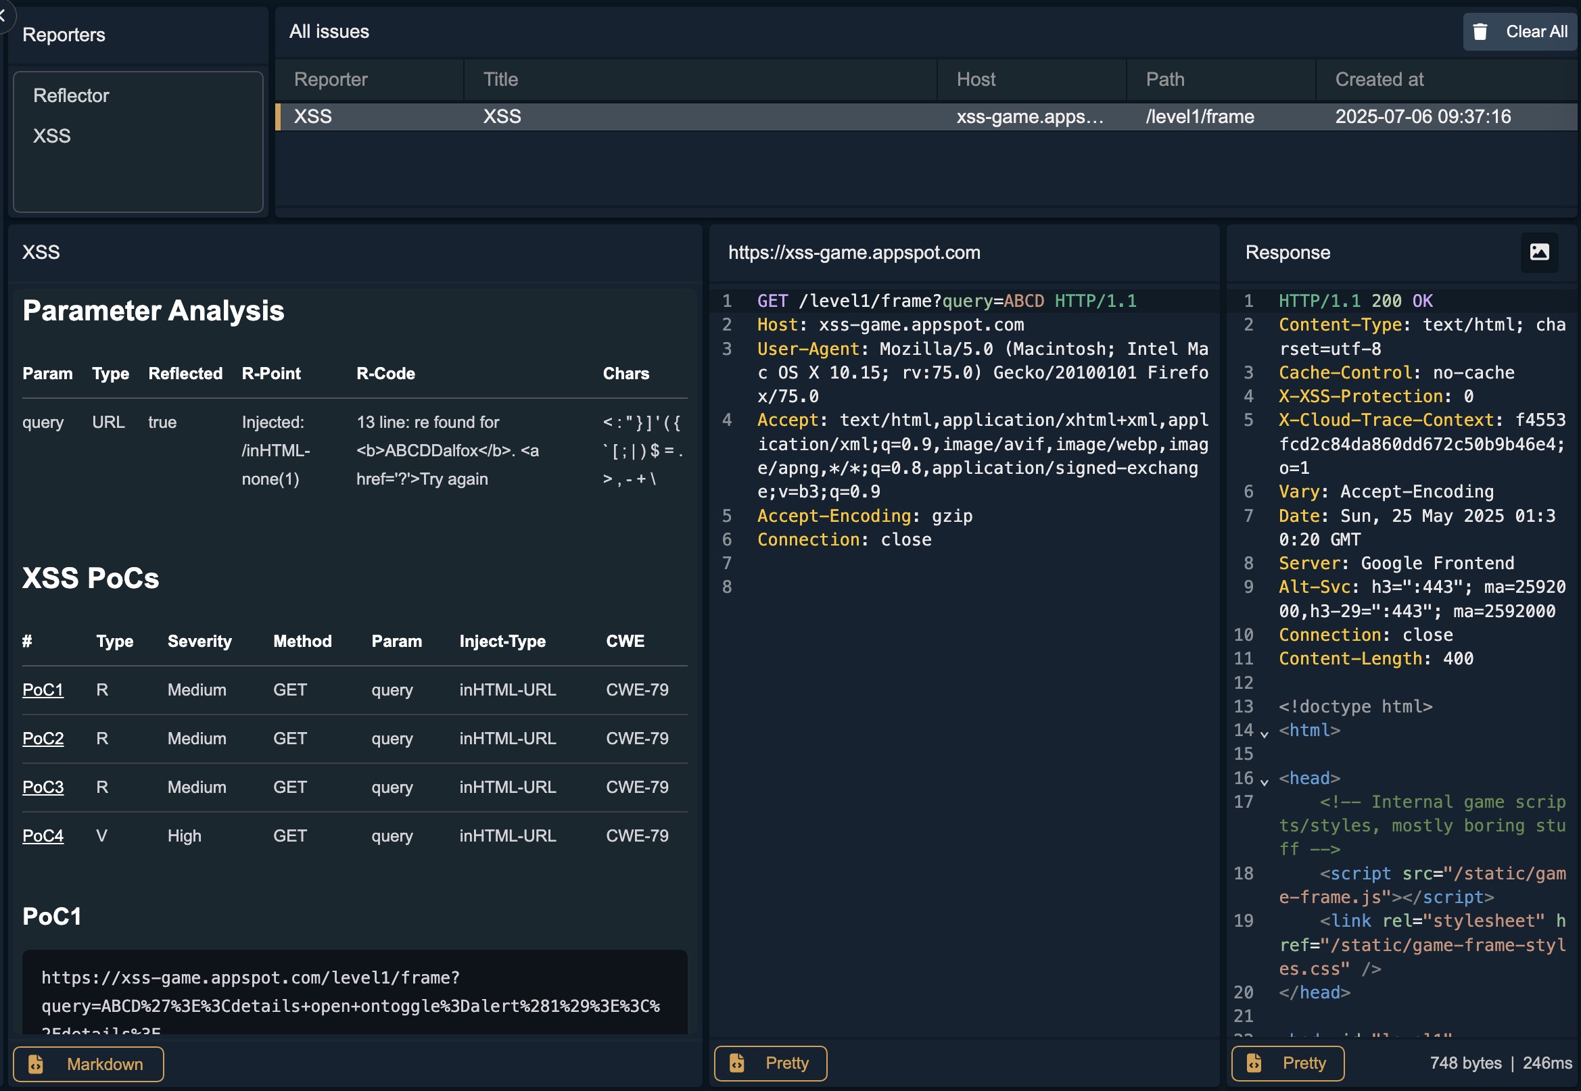The image size is (1581, 1091).
Task: Click the back chevron at top-left corner
Action: [3, 14]
